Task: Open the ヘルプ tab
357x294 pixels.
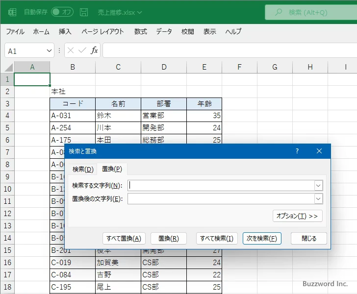Action: click(x=233, y=31)
